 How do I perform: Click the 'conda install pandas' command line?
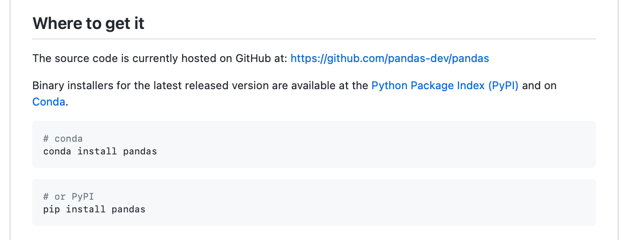(100, 151)
